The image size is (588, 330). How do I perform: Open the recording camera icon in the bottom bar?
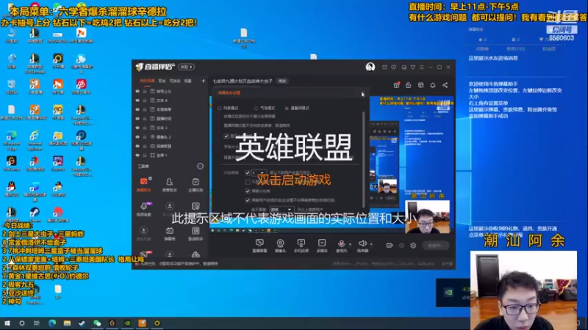click(x=390, y=246)
